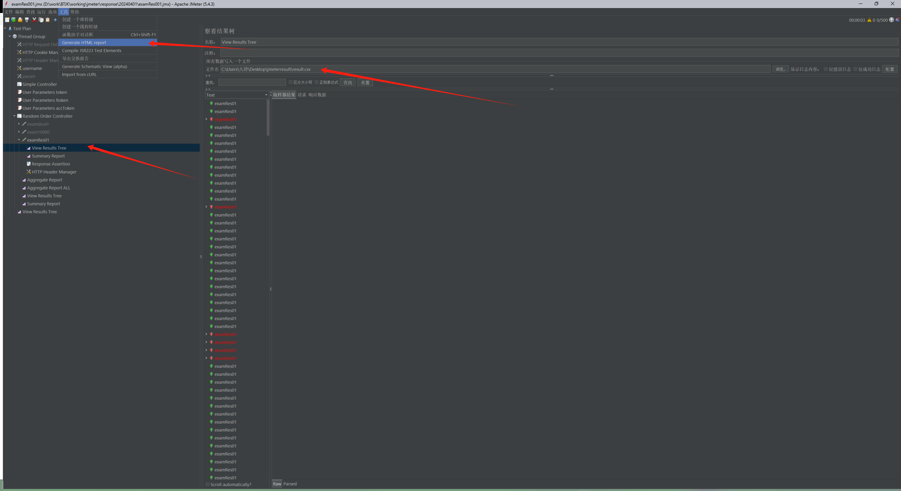Click the Paste clipboard toolbar icon
Viewport: 901px width, 491px height.
(48, 20)
